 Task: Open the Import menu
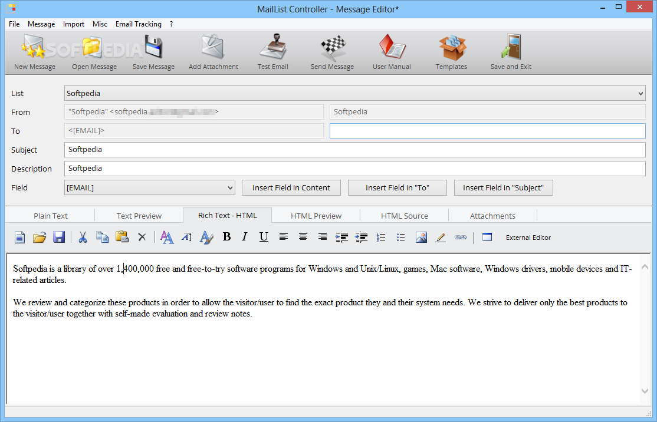click(x=74, y=24)
